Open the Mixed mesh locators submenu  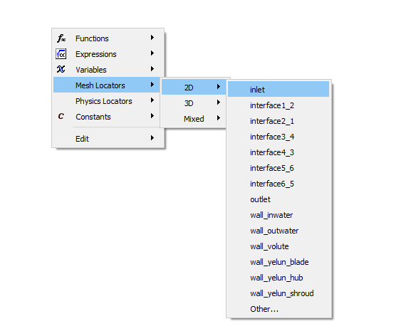tap(194, 119)
